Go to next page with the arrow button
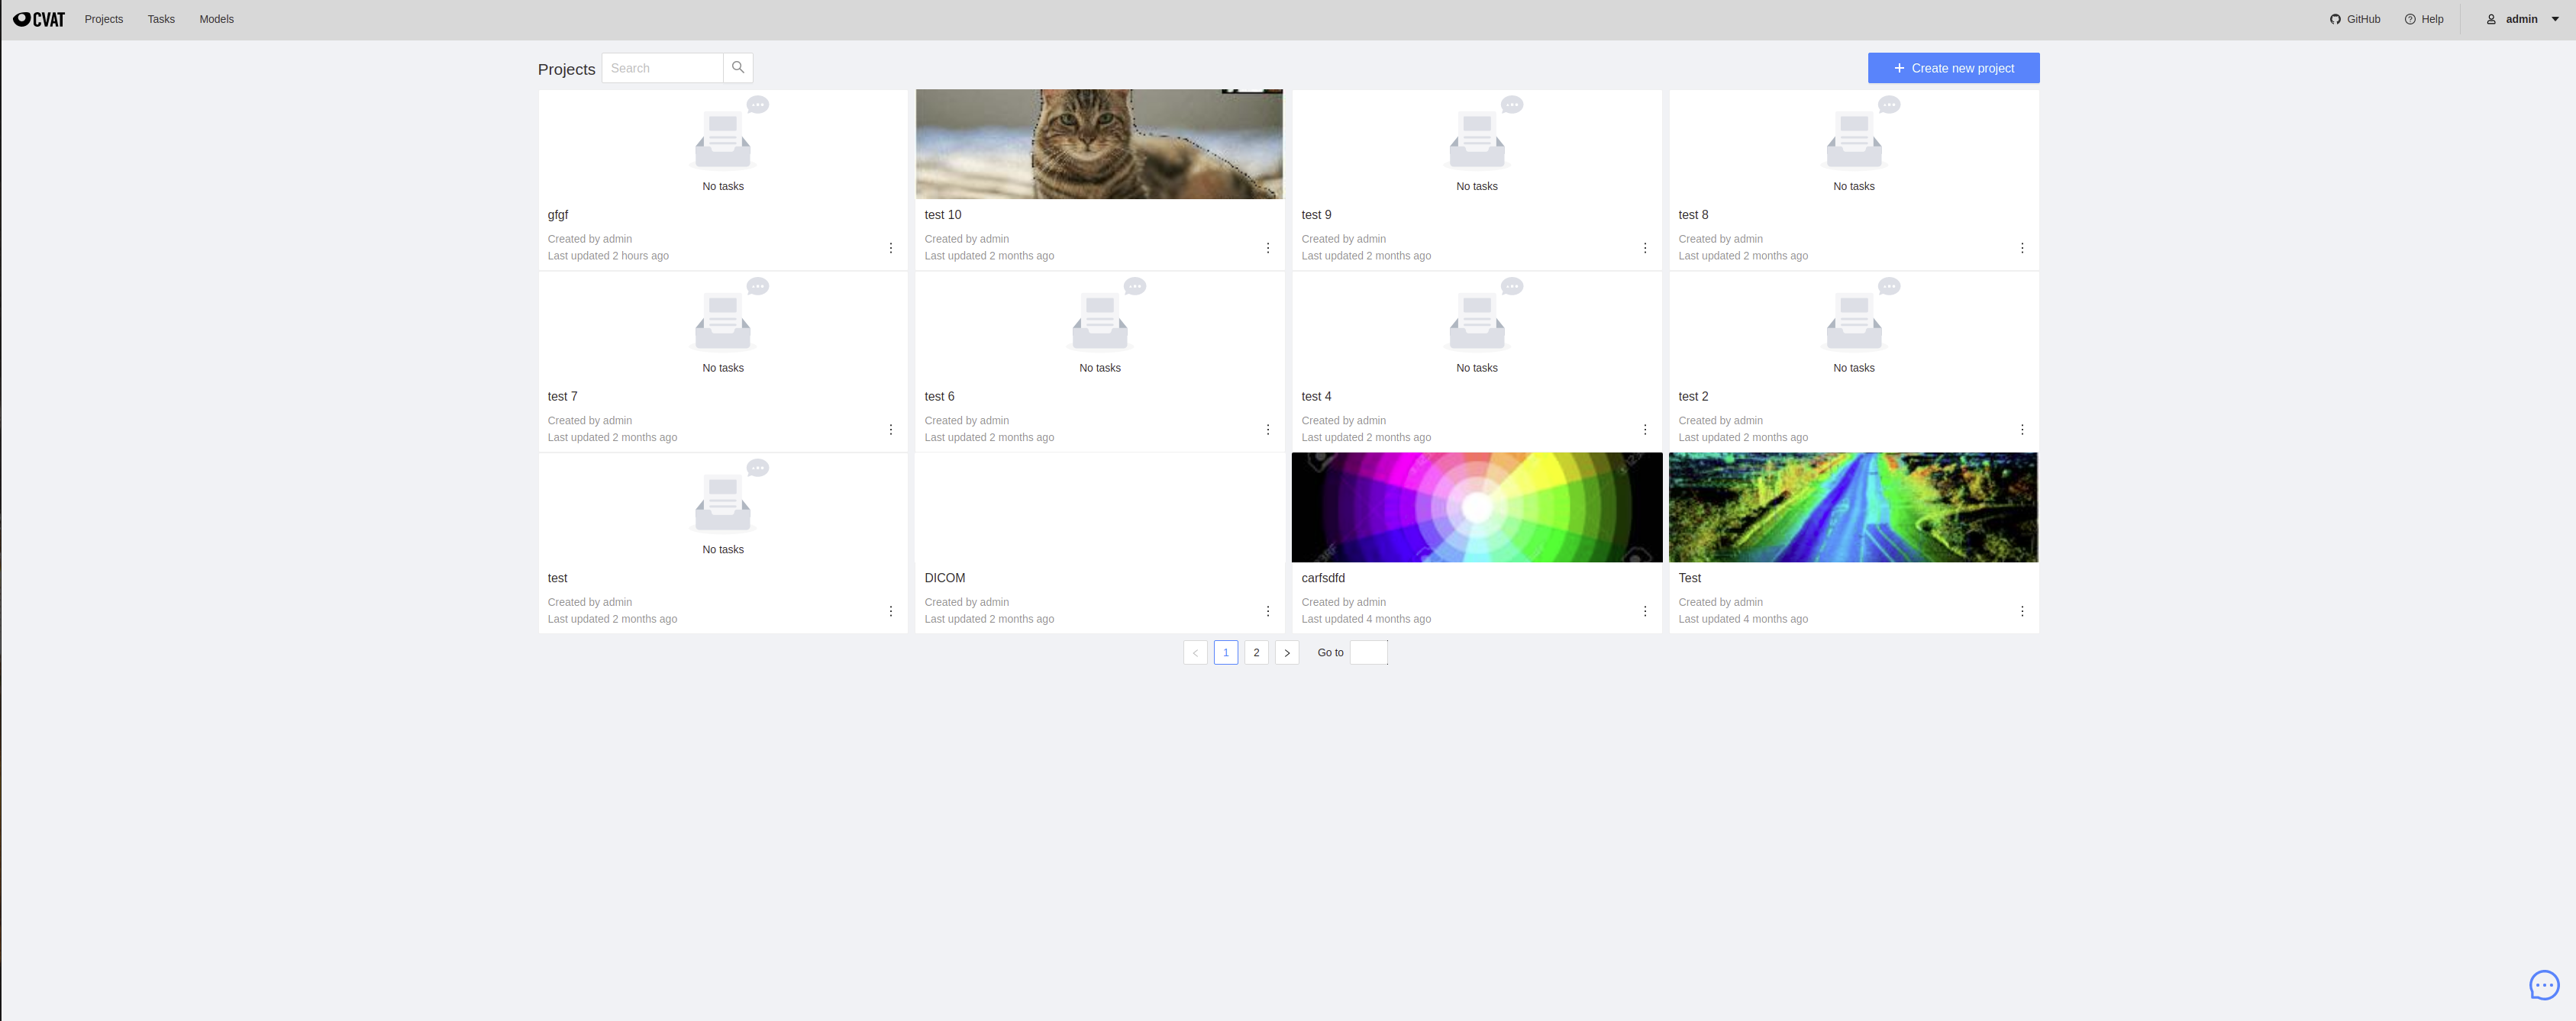This screenshot has width=2576, height=1021. tap(1287, 652)
